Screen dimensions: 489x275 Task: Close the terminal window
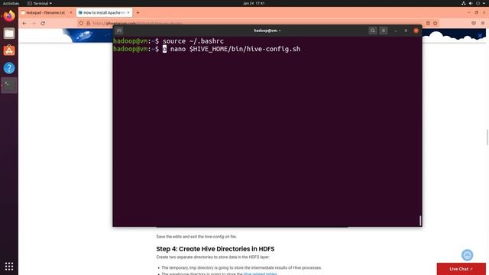tap(416, 31)
